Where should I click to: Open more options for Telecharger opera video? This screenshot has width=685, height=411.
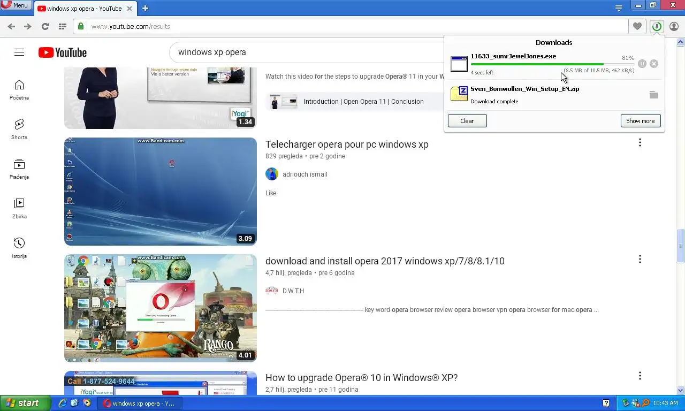(x=640, y=142)
